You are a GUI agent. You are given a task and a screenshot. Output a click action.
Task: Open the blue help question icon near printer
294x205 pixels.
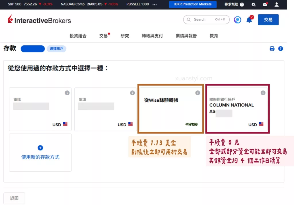tap(281, 49)
